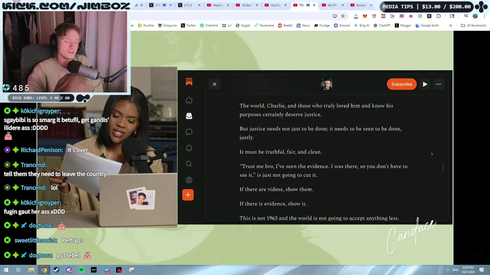
Task: Click the 'KICK SUBS: LEVEL 3 48 / 60' bar
Action: tap(41, 98)
